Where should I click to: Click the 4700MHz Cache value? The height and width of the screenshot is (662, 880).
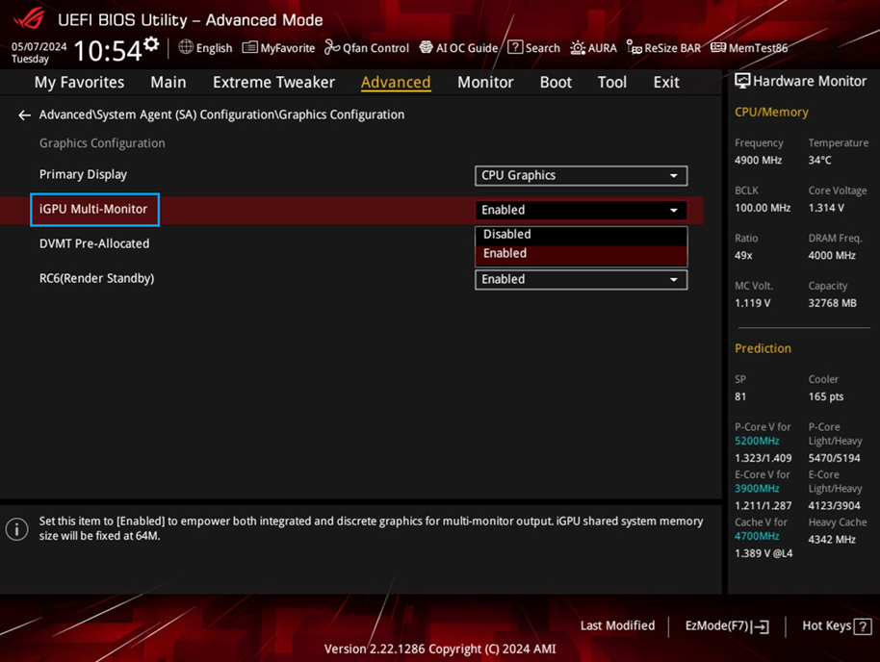coord(757,536)
